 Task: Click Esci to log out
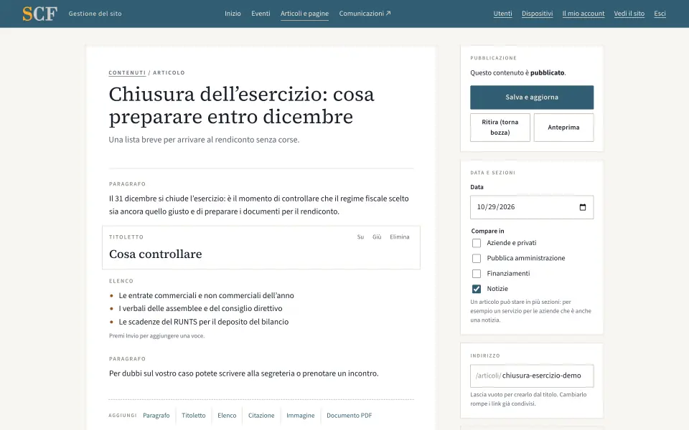[x=660, y=14]
